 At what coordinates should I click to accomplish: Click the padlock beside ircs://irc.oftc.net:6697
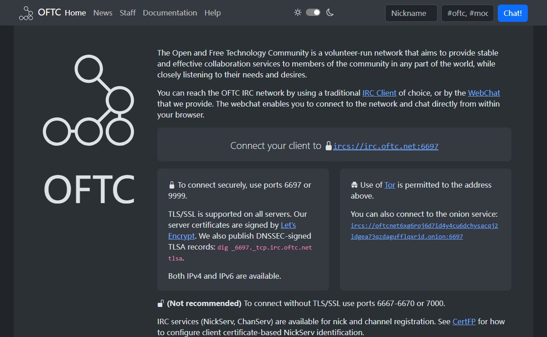tap(329, 146)
